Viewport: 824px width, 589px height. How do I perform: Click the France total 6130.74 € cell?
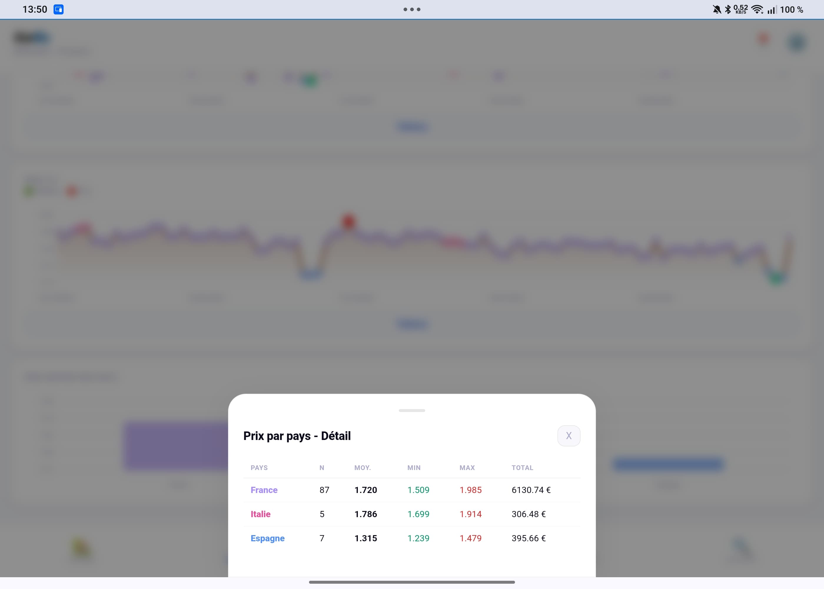pos(531,490)
